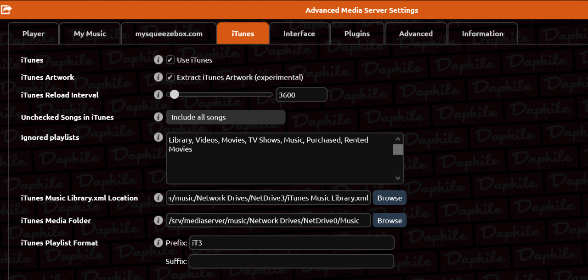Click the Ignored playlists label
Image resolution: width=588 pixels, height=280 pixels.
click(x=50, y=137)
